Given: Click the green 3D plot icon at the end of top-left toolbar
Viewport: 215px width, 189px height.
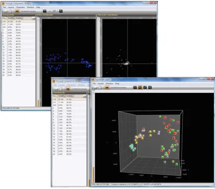Looking at the screenshot, I should click(x=61, y=11).
